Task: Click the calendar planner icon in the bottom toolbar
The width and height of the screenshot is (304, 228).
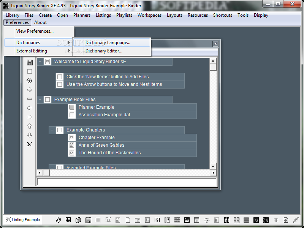Action: point(197,220)
